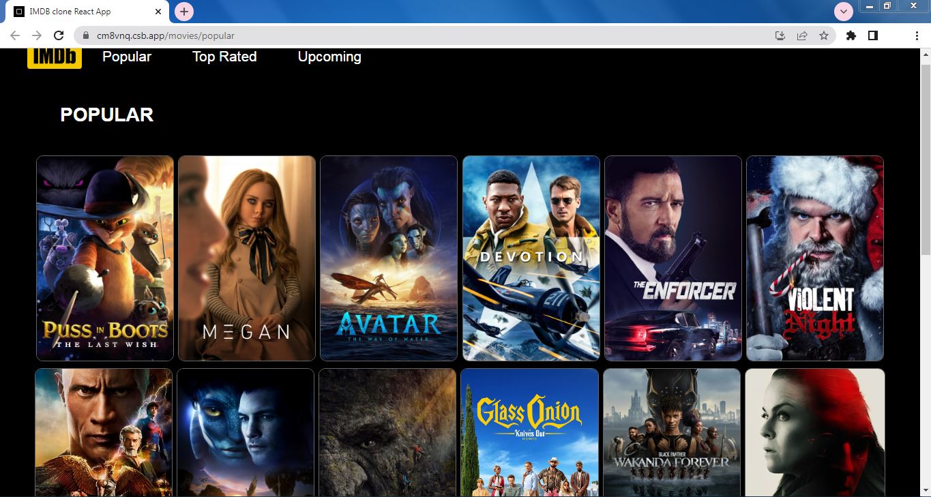The width and height of the screenshot is (931, 497).
Task: Open the blue Avatar face poster
Action: point(246,432)
